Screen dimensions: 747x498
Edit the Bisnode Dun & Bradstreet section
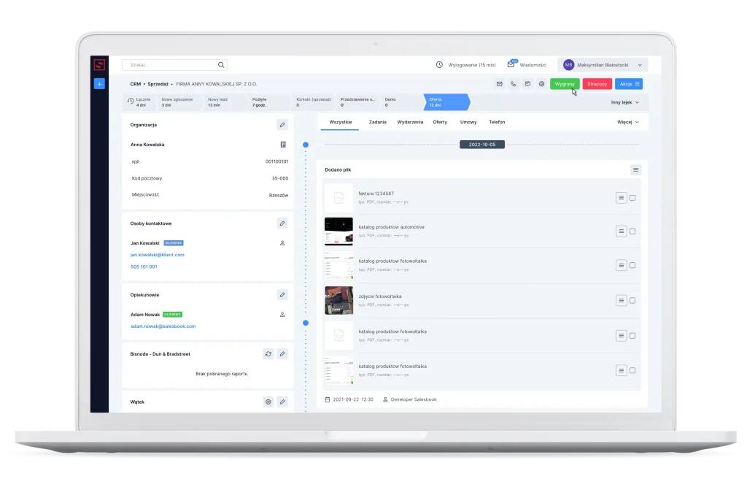282,354
